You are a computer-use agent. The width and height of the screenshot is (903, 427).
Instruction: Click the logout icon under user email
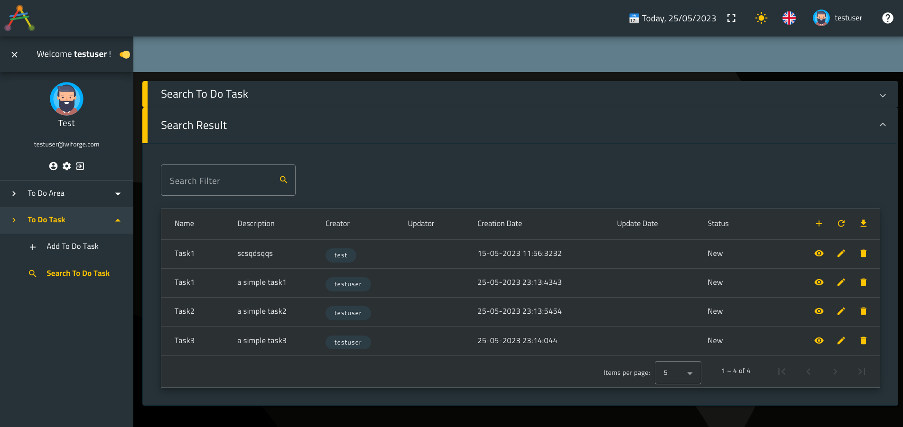point(80,166)
